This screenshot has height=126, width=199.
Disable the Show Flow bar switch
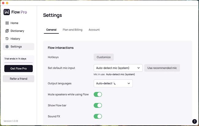pos(98,105)
